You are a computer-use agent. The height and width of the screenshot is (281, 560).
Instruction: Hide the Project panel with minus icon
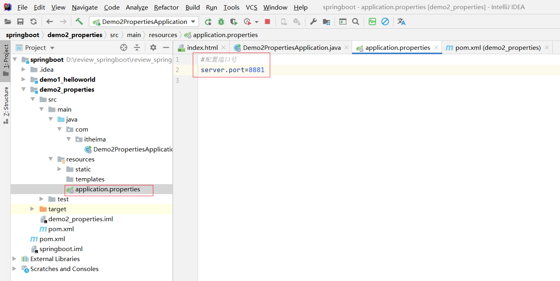pyautogui.click(x=166, y=48)
